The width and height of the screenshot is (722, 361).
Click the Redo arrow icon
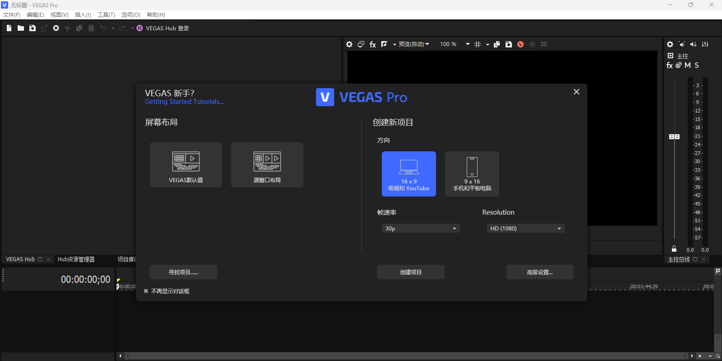pyautogui.click(x=122, y=28)
